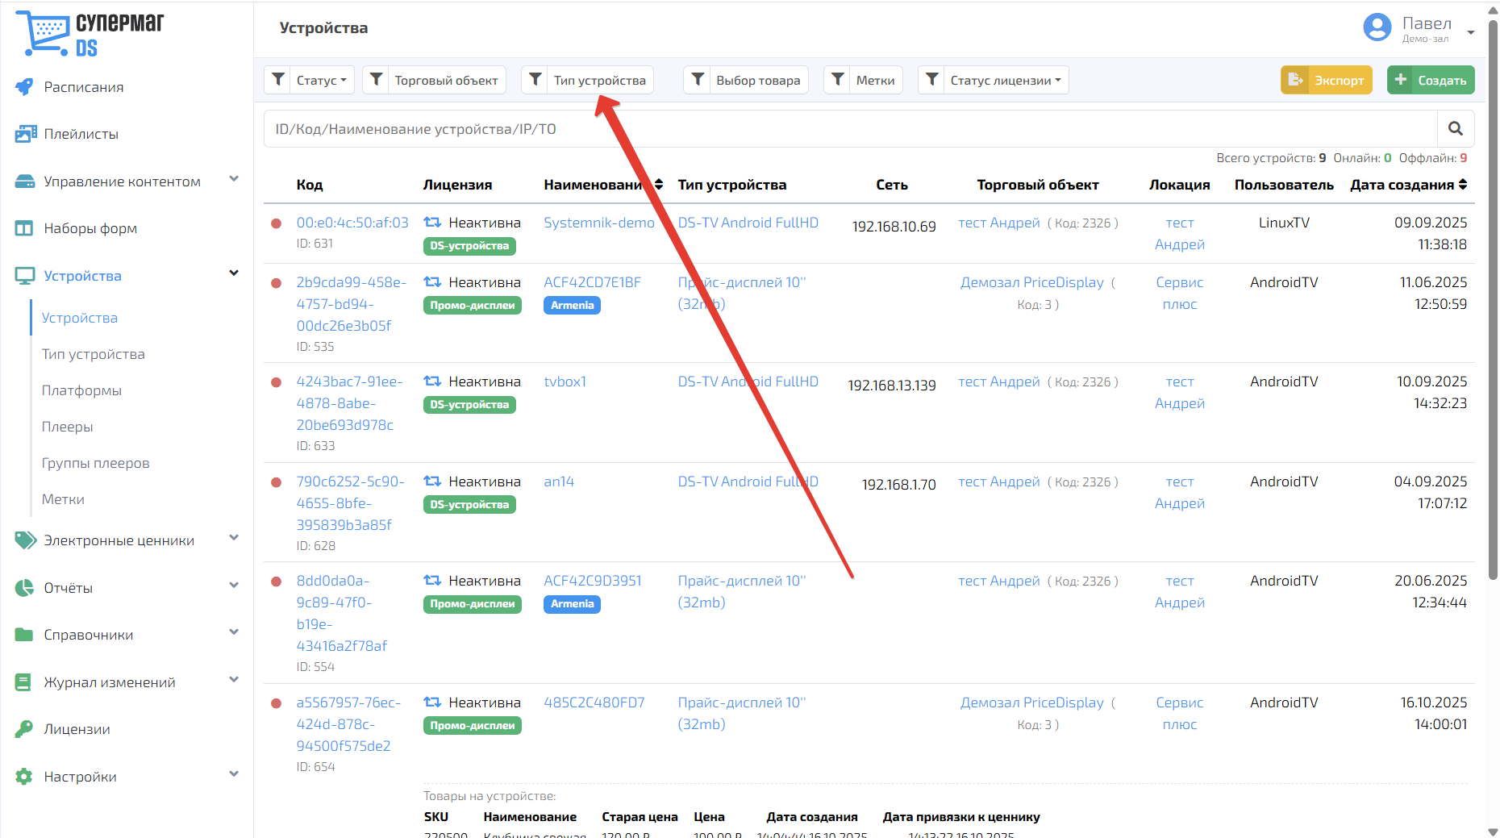The width and height of the screenshot is (1500, 838).
Task: Open Группы плееров submenu item
Action: (x=96, y=463)
